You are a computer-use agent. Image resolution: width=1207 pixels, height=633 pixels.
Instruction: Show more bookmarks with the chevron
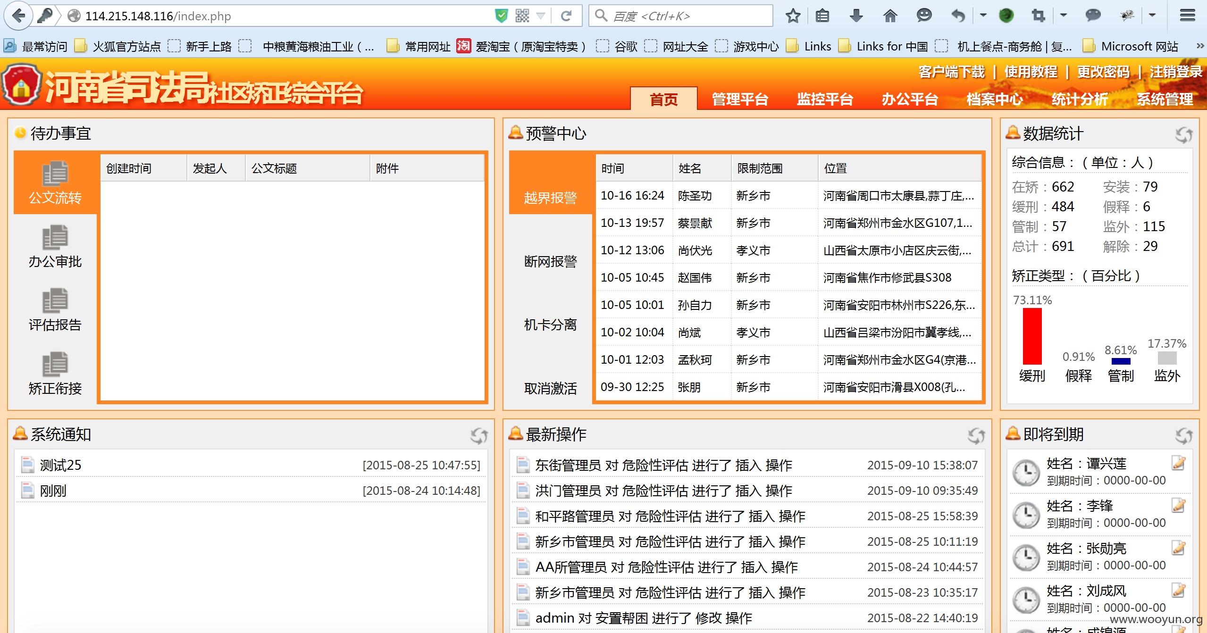[1200, 46]
